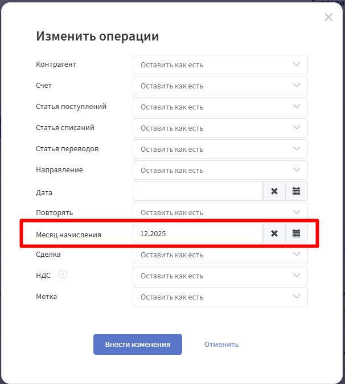Viewport: 345px width, 384px height.
Task: Click Месяц начисления field showing 12.2025
Action: click(198, 233)
